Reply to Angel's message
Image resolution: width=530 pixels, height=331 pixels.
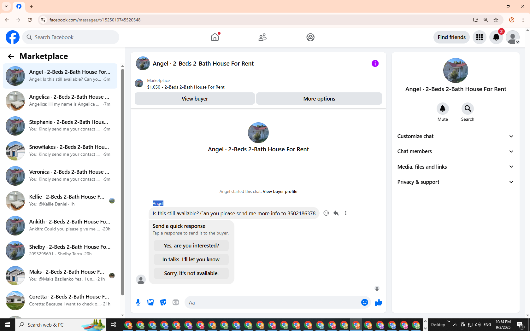pyautogui.click(x=336, y=213)
